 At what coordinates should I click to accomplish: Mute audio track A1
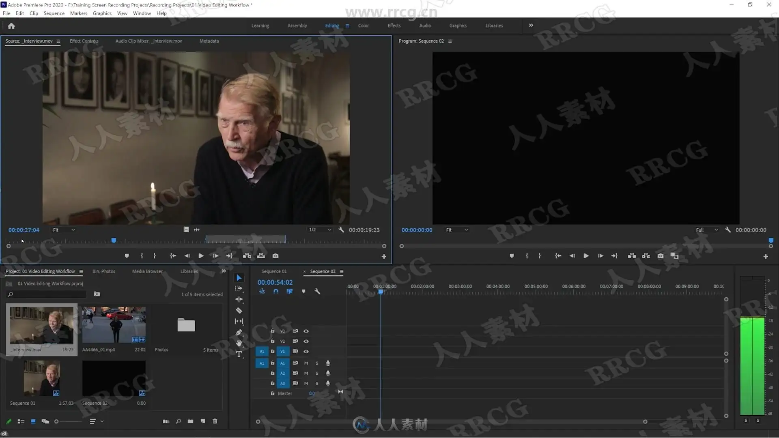tap(306, 363)
